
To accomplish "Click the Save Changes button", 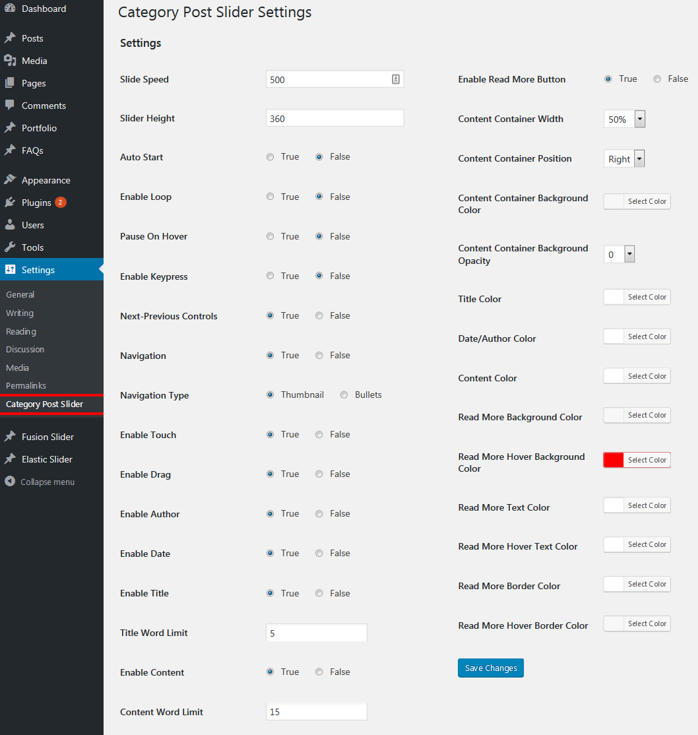I will [x=491, y=668].
